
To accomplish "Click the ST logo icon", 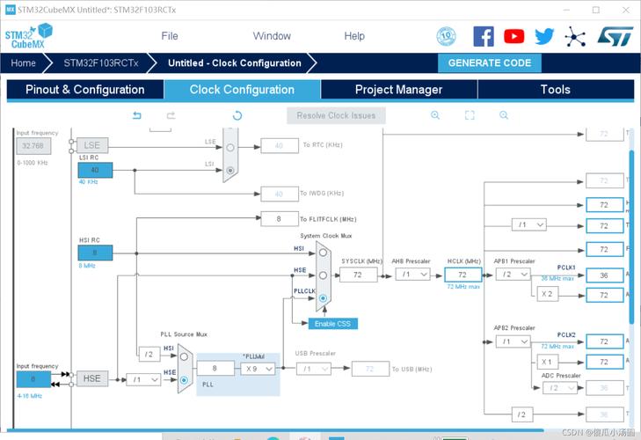I will [x=615, y=36].
